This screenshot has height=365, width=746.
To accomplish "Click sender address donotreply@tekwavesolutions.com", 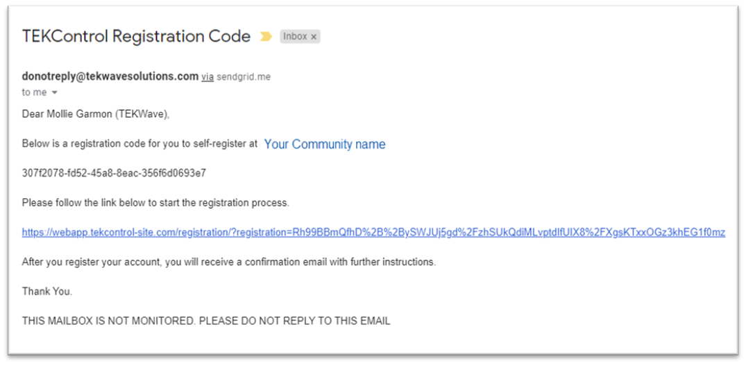I will click(110, 76).
